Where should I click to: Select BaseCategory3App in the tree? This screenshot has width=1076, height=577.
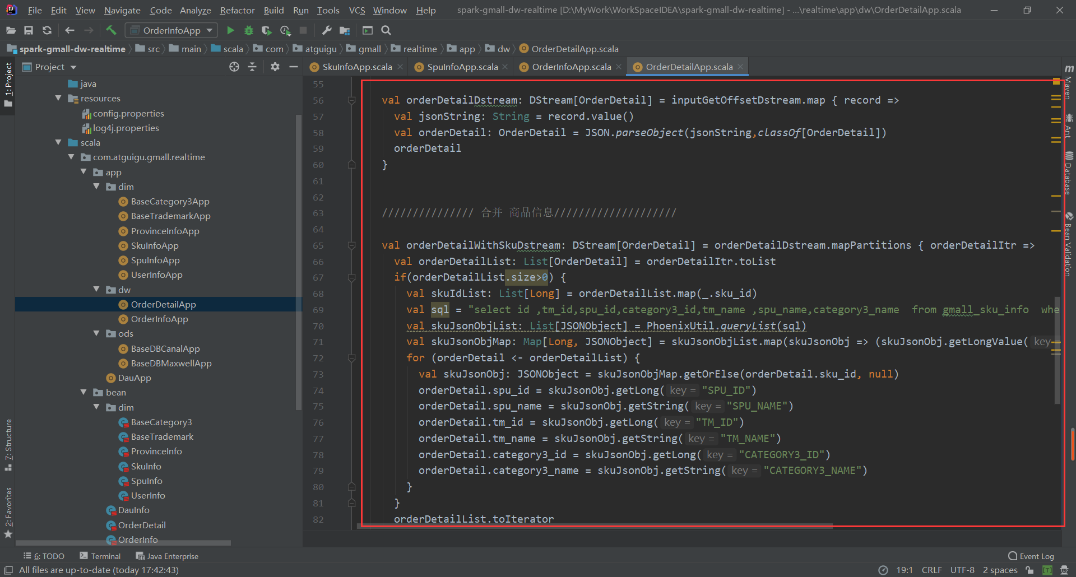(170, 201)
